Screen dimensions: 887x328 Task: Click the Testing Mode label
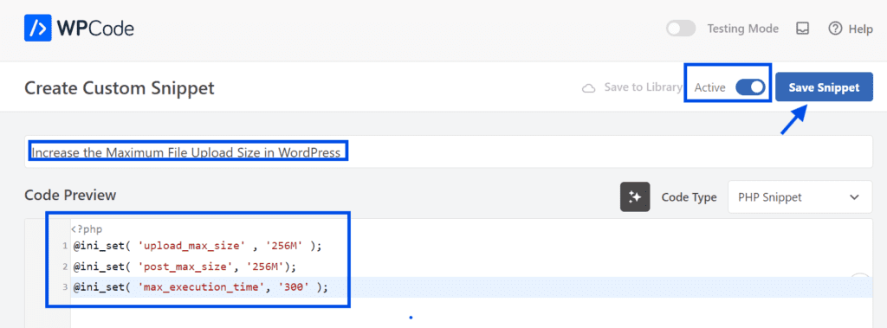pos(742,29)
